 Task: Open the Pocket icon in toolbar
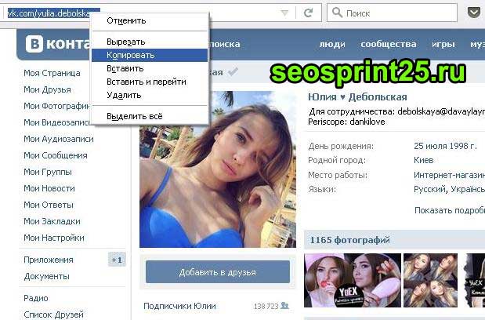click(473, 13)
